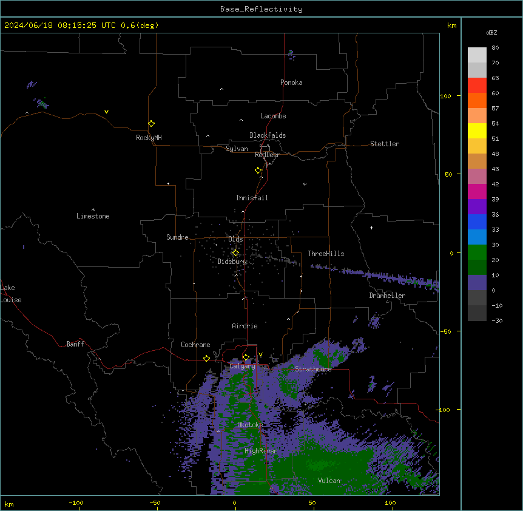Click the yellow diamond marker above Calgary label
Screen dimensions: 523x511
[x=246, y=357]
